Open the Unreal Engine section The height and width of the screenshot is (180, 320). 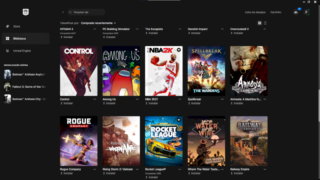pos(26,51)
